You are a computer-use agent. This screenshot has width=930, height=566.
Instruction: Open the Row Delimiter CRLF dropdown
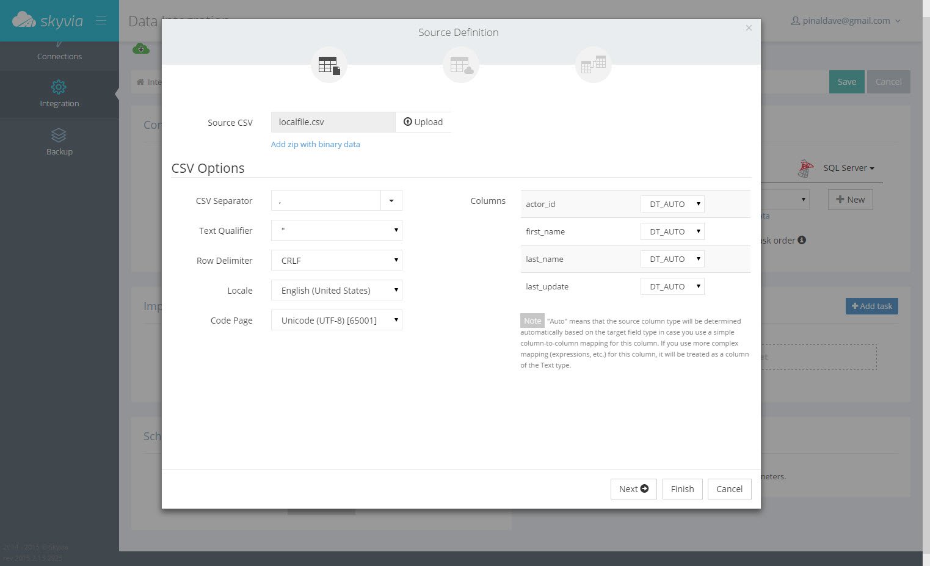click(x=336, y=260)
